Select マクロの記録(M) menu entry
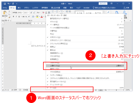Screen dimensions: 140x103 tap(85, 72)
